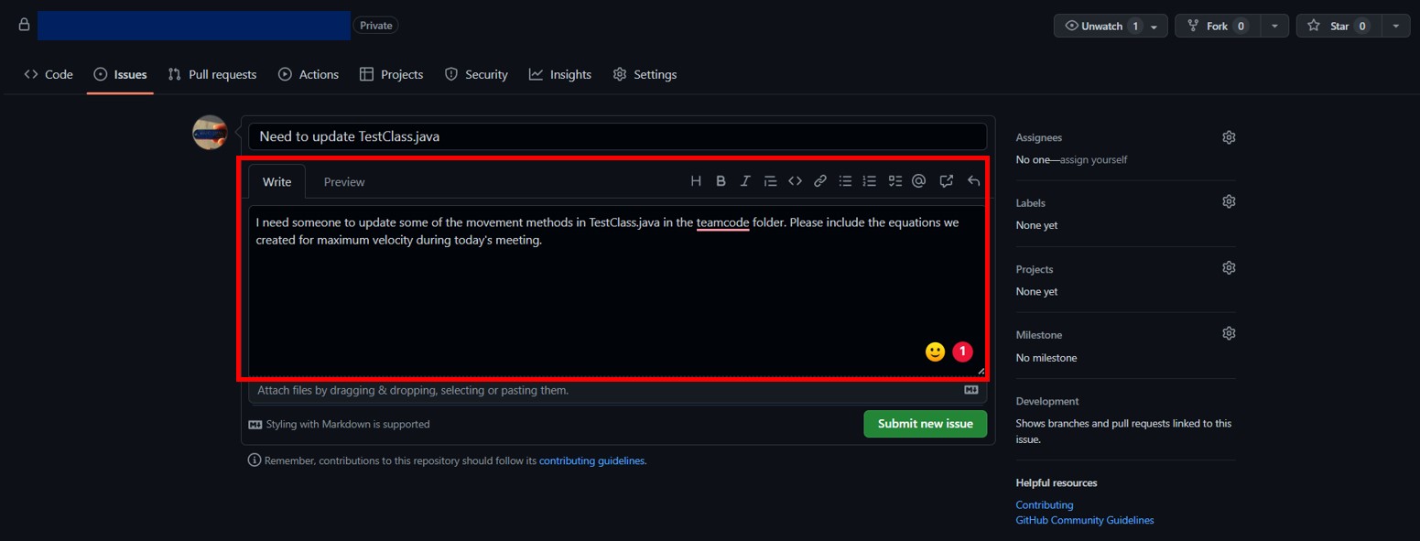Viewport: 1420px width, 541px height.
Task: Open the Contributing helpful resource link
Action: click(x=1045, y=504)
